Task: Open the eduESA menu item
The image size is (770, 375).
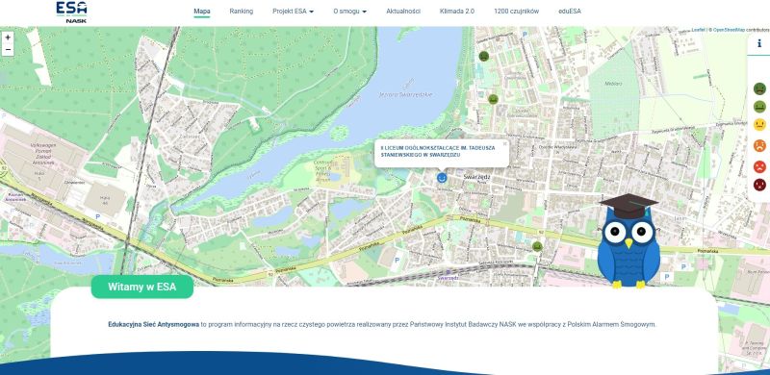Action: tap(570, 12)
